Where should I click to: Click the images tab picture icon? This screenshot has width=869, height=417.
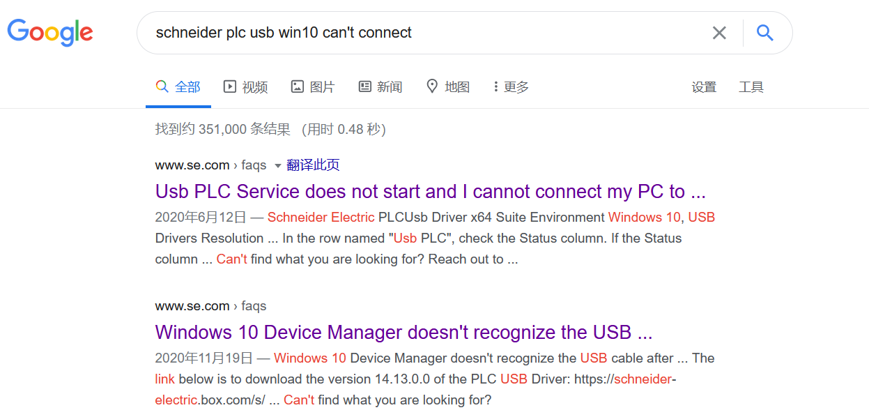298,86
